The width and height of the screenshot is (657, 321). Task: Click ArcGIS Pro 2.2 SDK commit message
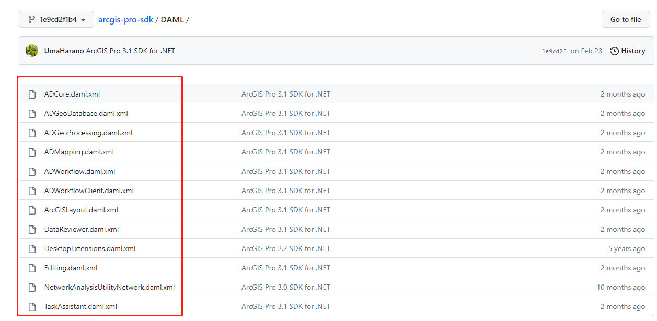285,249
